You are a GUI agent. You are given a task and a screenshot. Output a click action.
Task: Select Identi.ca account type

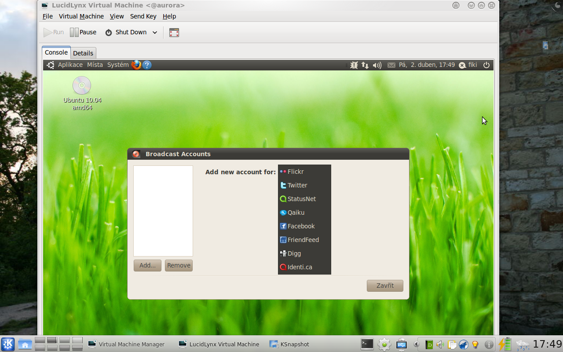[304, 267]
